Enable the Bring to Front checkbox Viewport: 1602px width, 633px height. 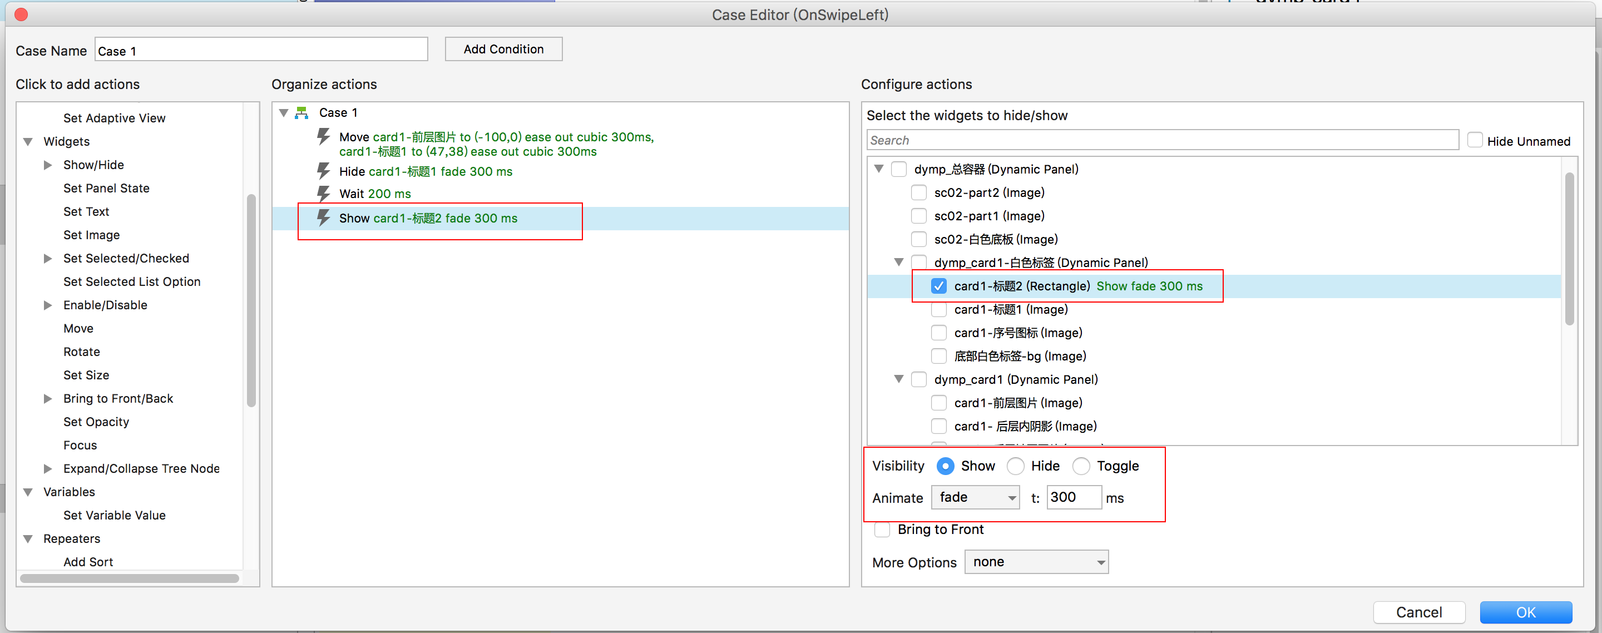(882, 529)
